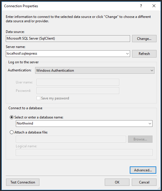Open the Advanced... settings button
The height and width of the screenshot is (191, 162).
(x=143, y=170)
